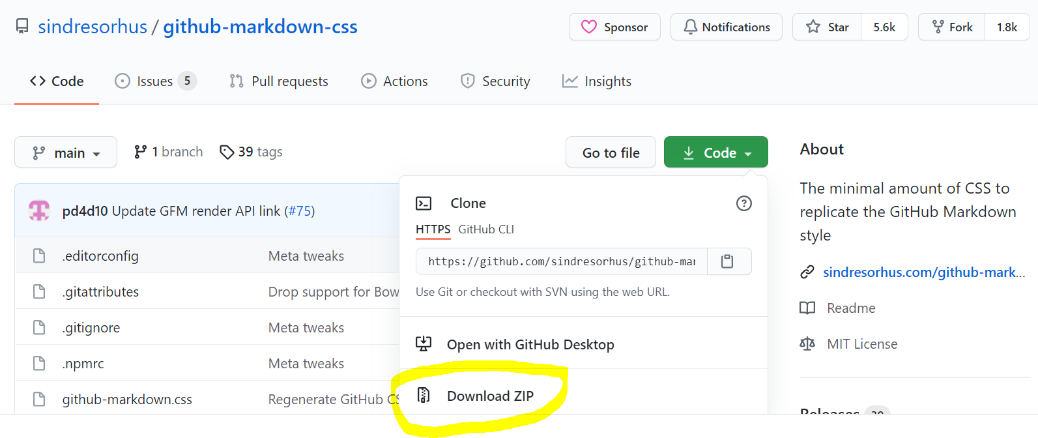Click the ZIP file icon

click(424, 395)
